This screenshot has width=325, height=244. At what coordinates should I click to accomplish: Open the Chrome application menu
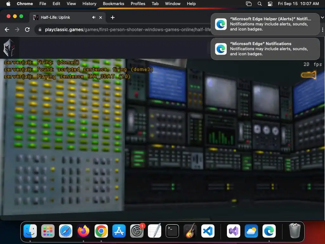pos(25,3)
